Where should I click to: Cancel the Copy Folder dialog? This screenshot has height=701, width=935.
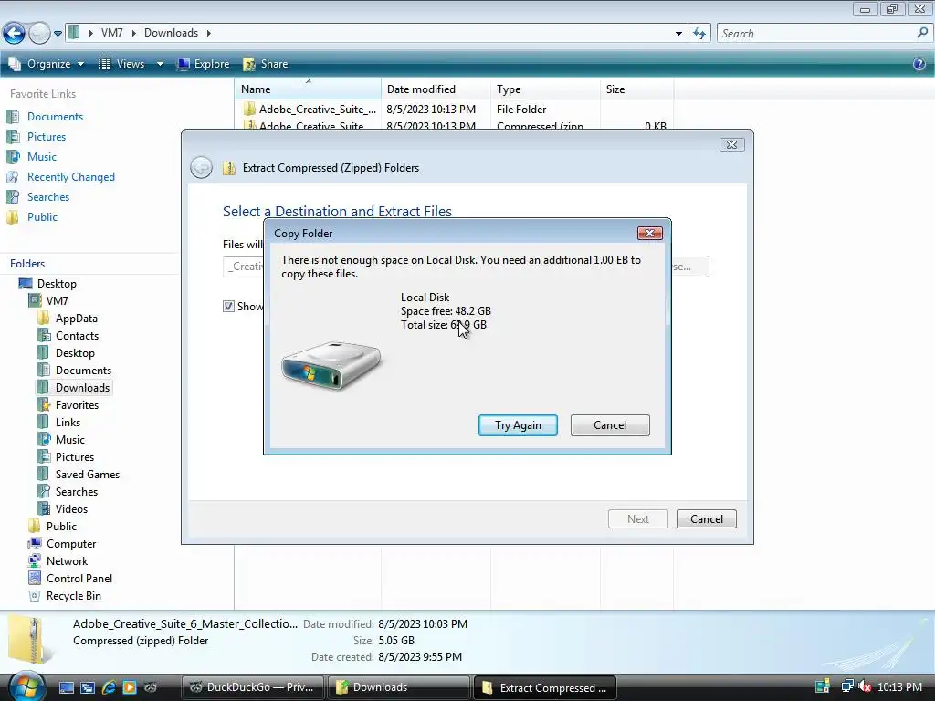coord(609,425)
